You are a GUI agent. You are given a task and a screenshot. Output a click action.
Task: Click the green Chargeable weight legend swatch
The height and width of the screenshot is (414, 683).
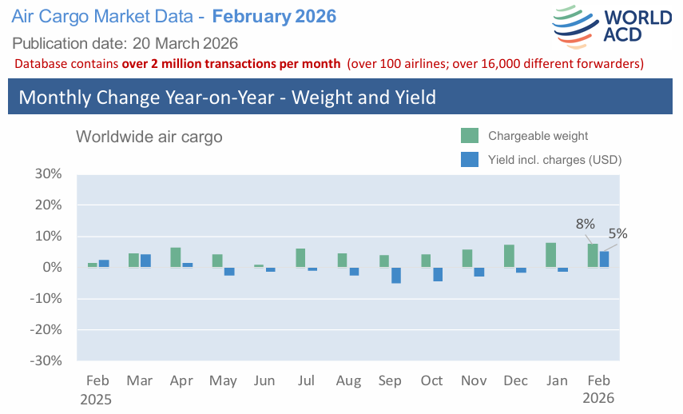470,135
